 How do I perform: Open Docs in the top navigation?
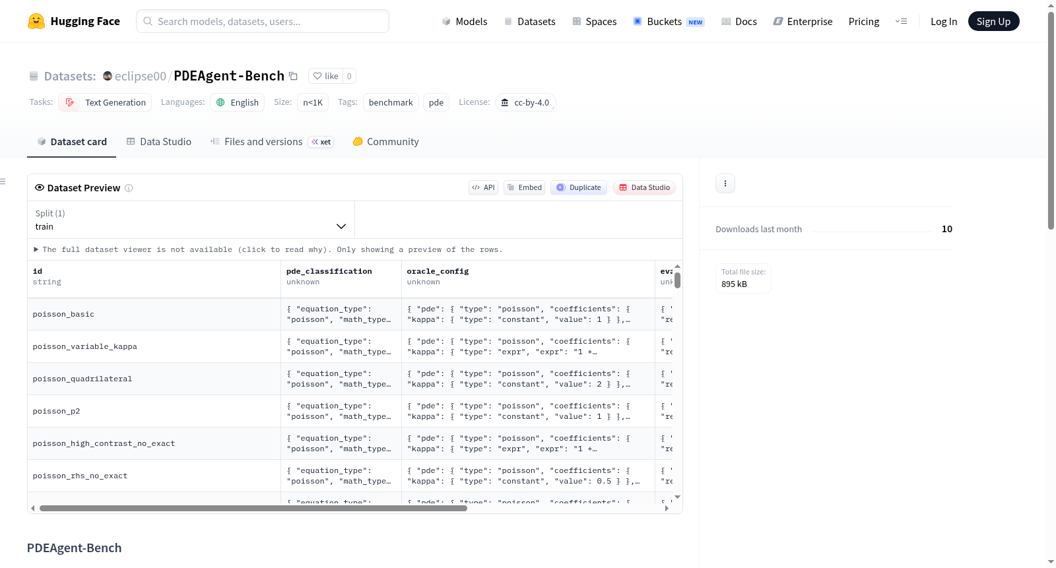(739, 21)
